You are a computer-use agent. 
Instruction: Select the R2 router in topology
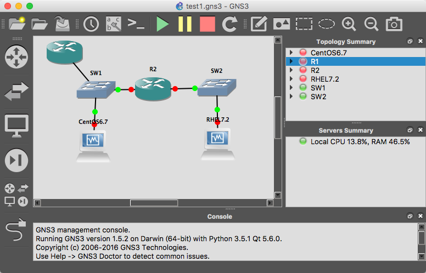pyautogui.click(x=153, y=89)
